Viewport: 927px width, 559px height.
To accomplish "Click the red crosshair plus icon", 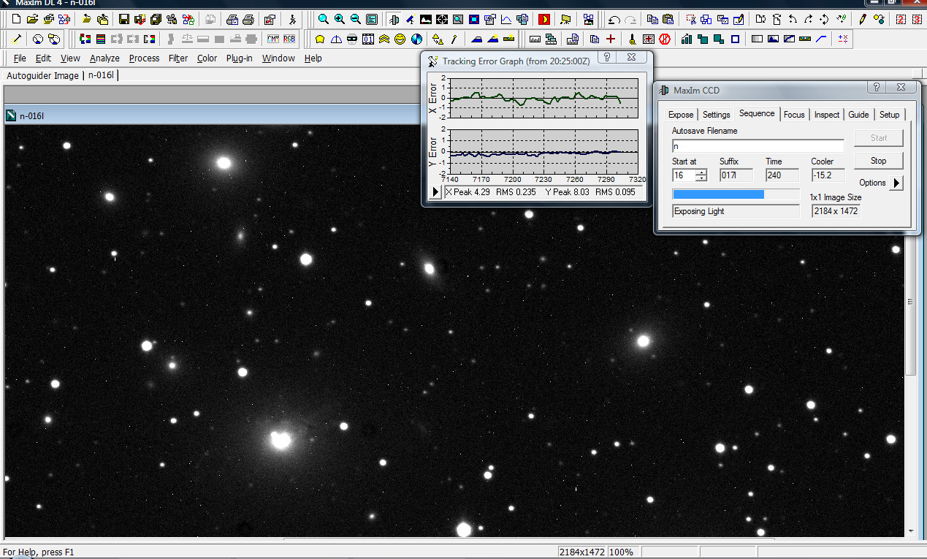I will tap(611, 39).
